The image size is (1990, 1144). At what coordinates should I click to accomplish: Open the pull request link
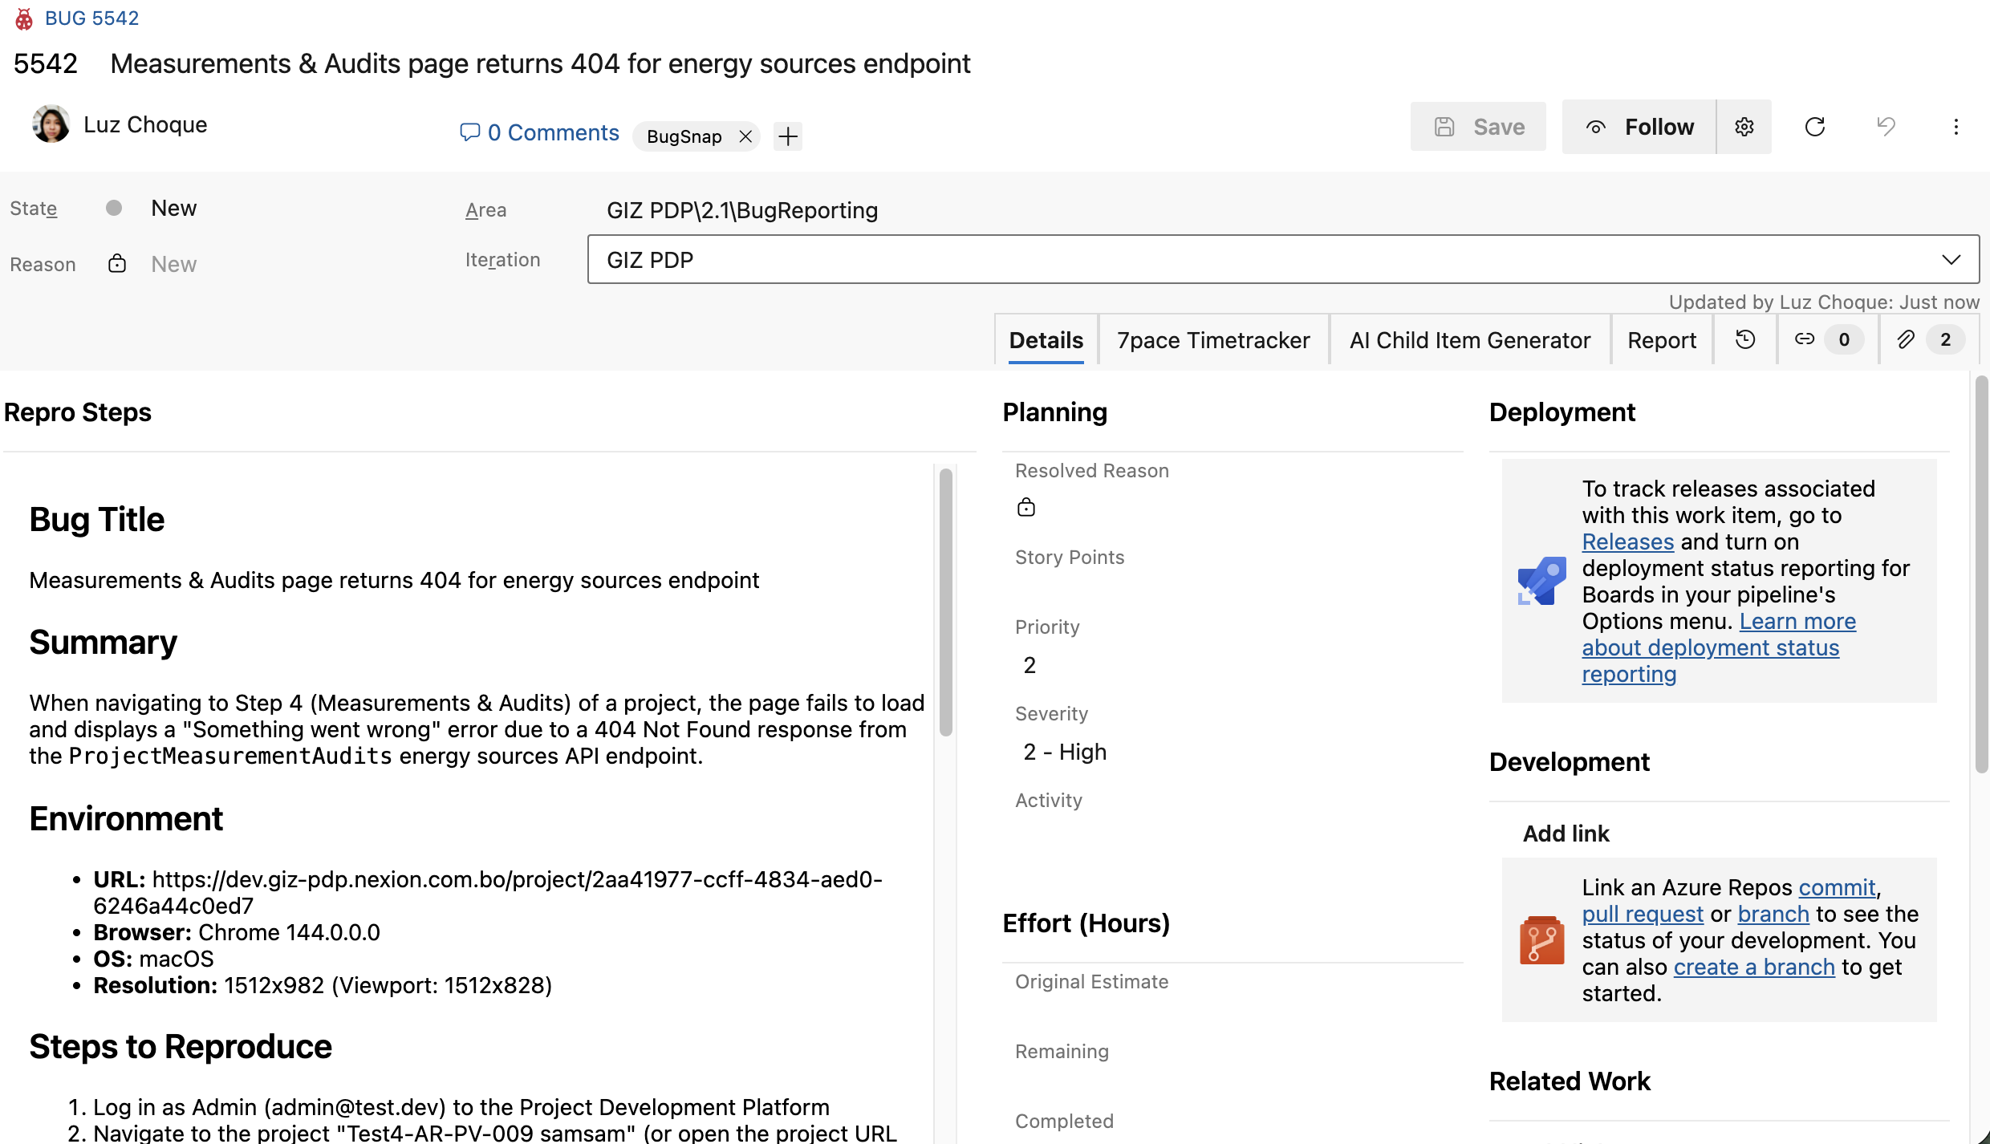(x=1642, y=915)
